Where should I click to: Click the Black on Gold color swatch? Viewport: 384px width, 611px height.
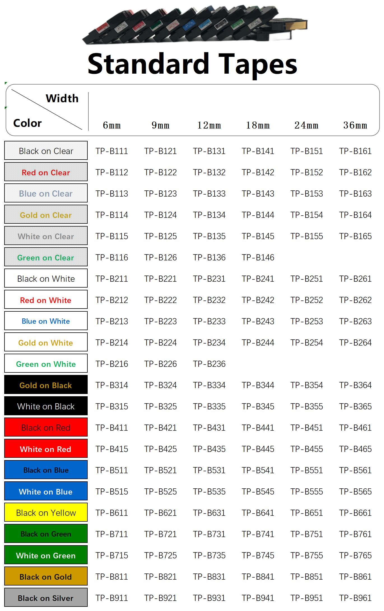click(46, 576)
